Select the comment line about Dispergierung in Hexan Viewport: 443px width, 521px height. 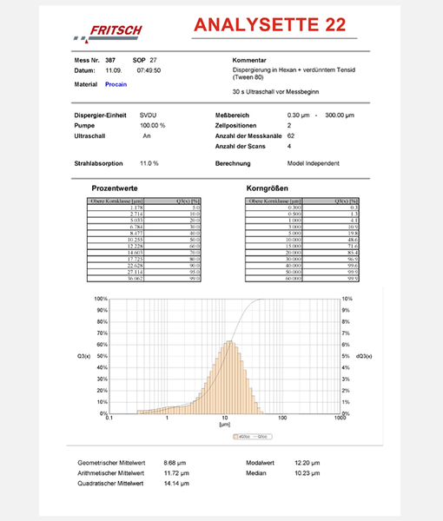tap(294, 74)
